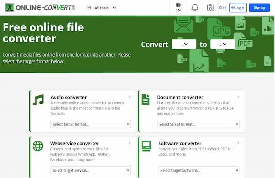Click the Online-Convert logo
This screenshot has height=178, width=275.
coord(40,8)
